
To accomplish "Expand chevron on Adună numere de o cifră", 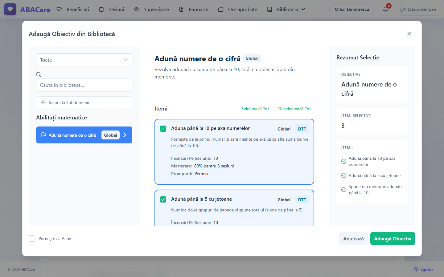I will coord(125,135).
